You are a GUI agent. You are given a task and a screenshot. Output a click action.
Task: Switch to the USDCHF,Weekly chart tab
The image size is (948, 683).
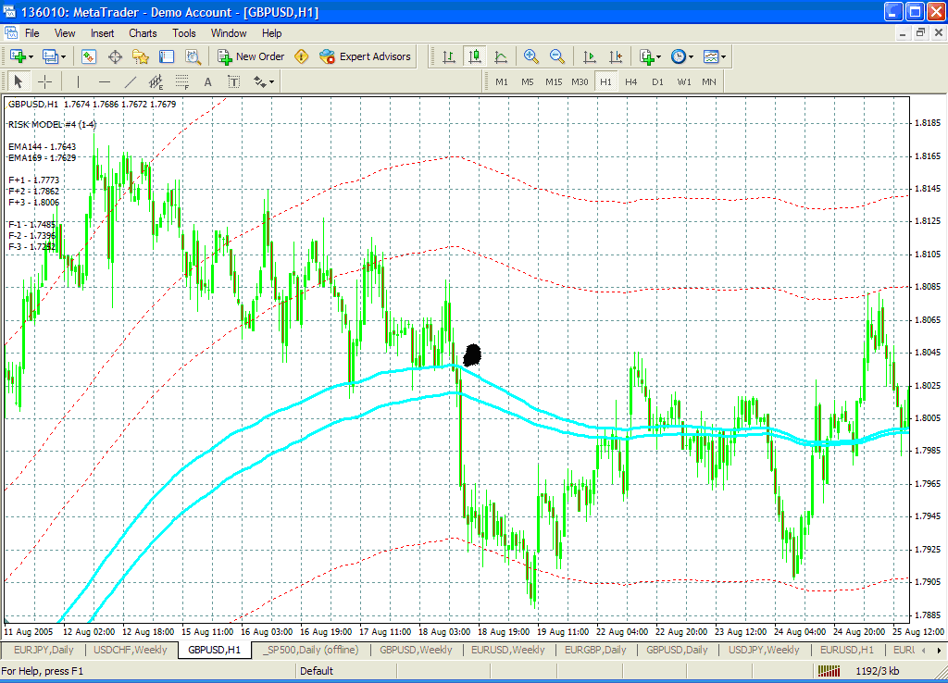point(130,650)
